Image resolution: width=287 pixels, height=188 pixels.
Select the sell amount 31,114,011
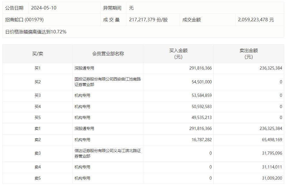point(272,167)
